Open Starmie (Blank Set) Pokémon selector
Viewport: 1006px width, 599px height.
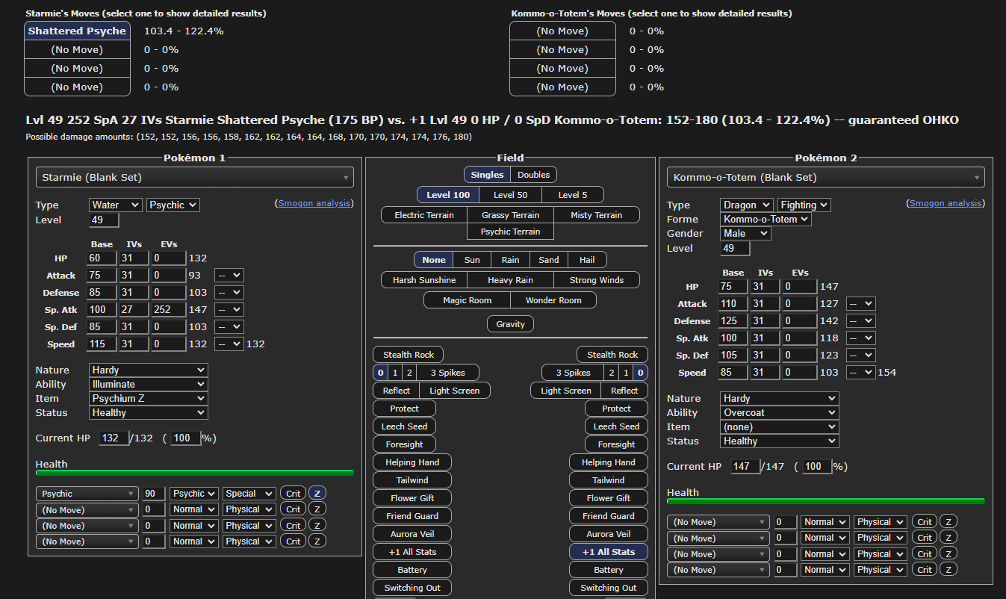(195, 178)
